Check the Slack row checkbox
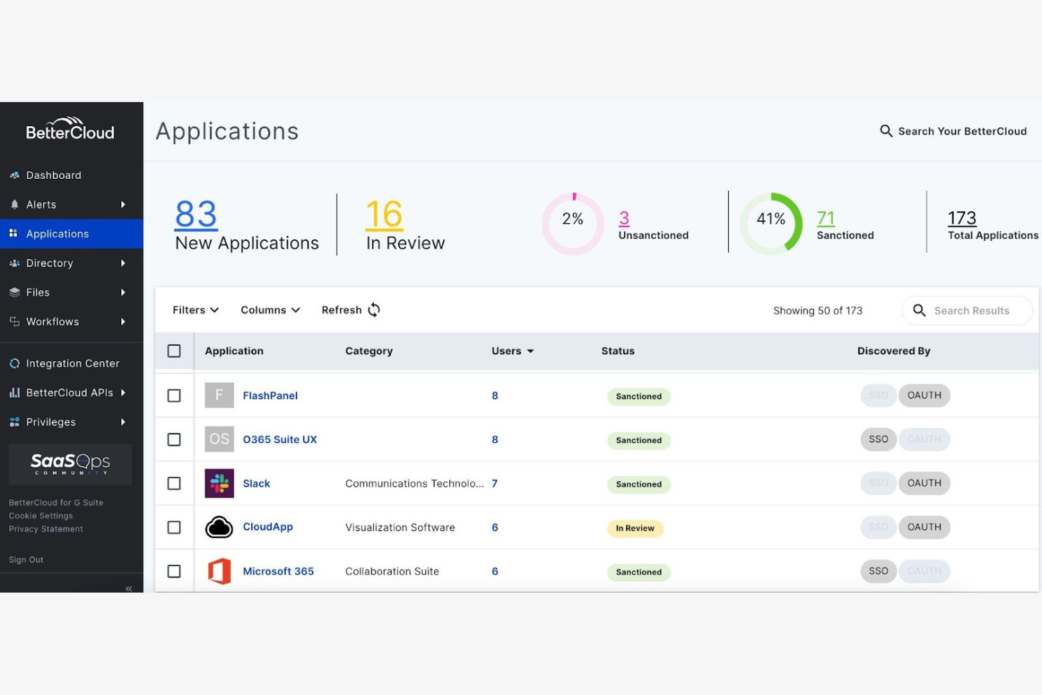 (174, 484)
